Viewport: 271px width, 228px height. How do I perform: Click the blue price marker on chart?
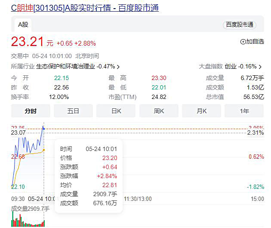(x=44, y=129)
